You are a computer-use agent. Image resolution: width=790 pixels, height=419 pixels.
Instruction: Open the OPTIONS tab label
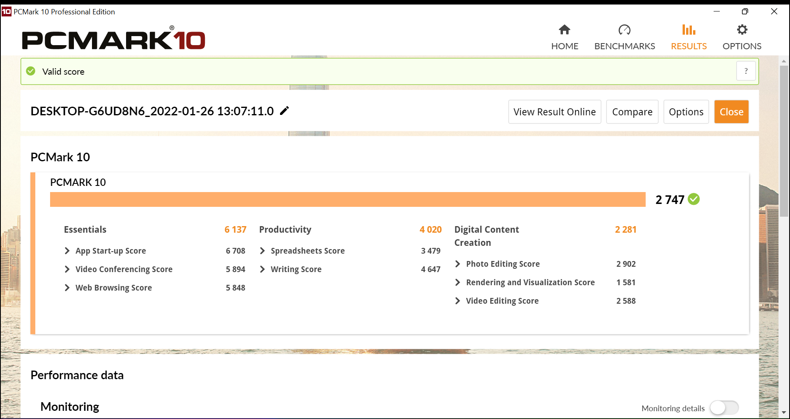(742, 46)
